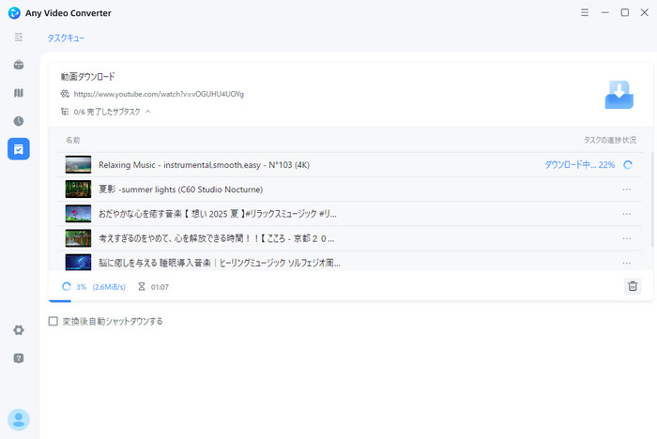Select the 夏影 -summer lights thumbnail
657x439 pixels.
(78, 189)
